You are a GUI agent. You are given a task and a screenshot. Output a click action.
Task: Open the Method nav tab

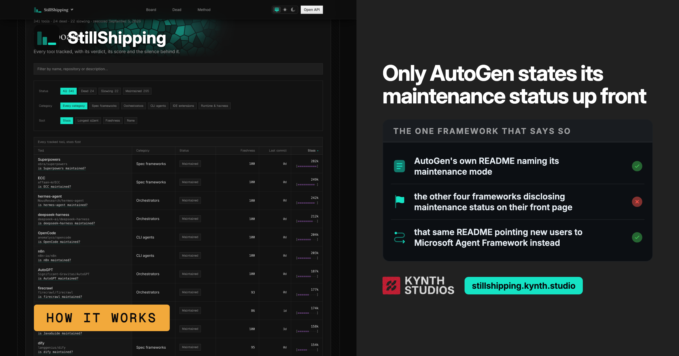(204, 10)
